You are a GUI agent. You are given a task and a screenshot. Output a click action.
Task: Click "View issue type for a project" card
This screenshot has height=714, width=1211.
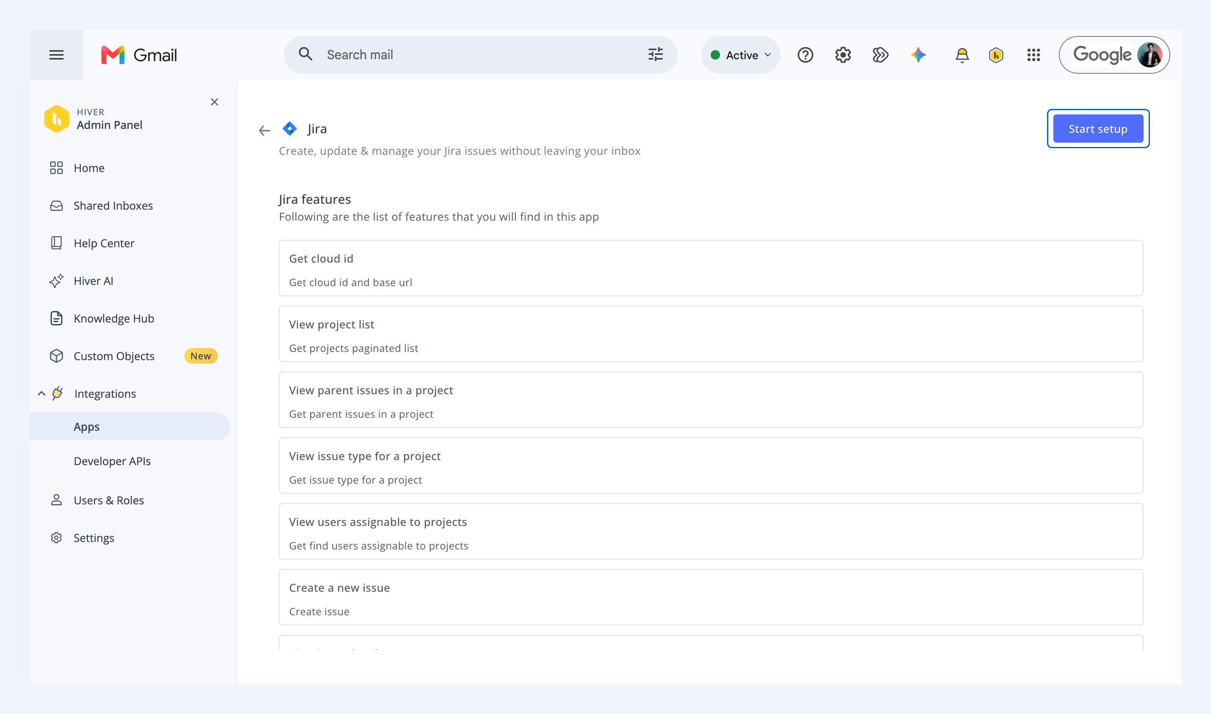711,466
